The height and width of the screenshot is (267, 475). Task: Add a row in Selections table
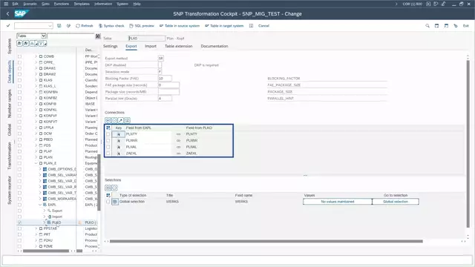tap(108, 188)
